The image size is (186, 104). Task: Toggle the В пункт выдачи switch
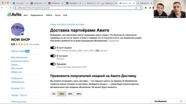click(x=53, y=48)
